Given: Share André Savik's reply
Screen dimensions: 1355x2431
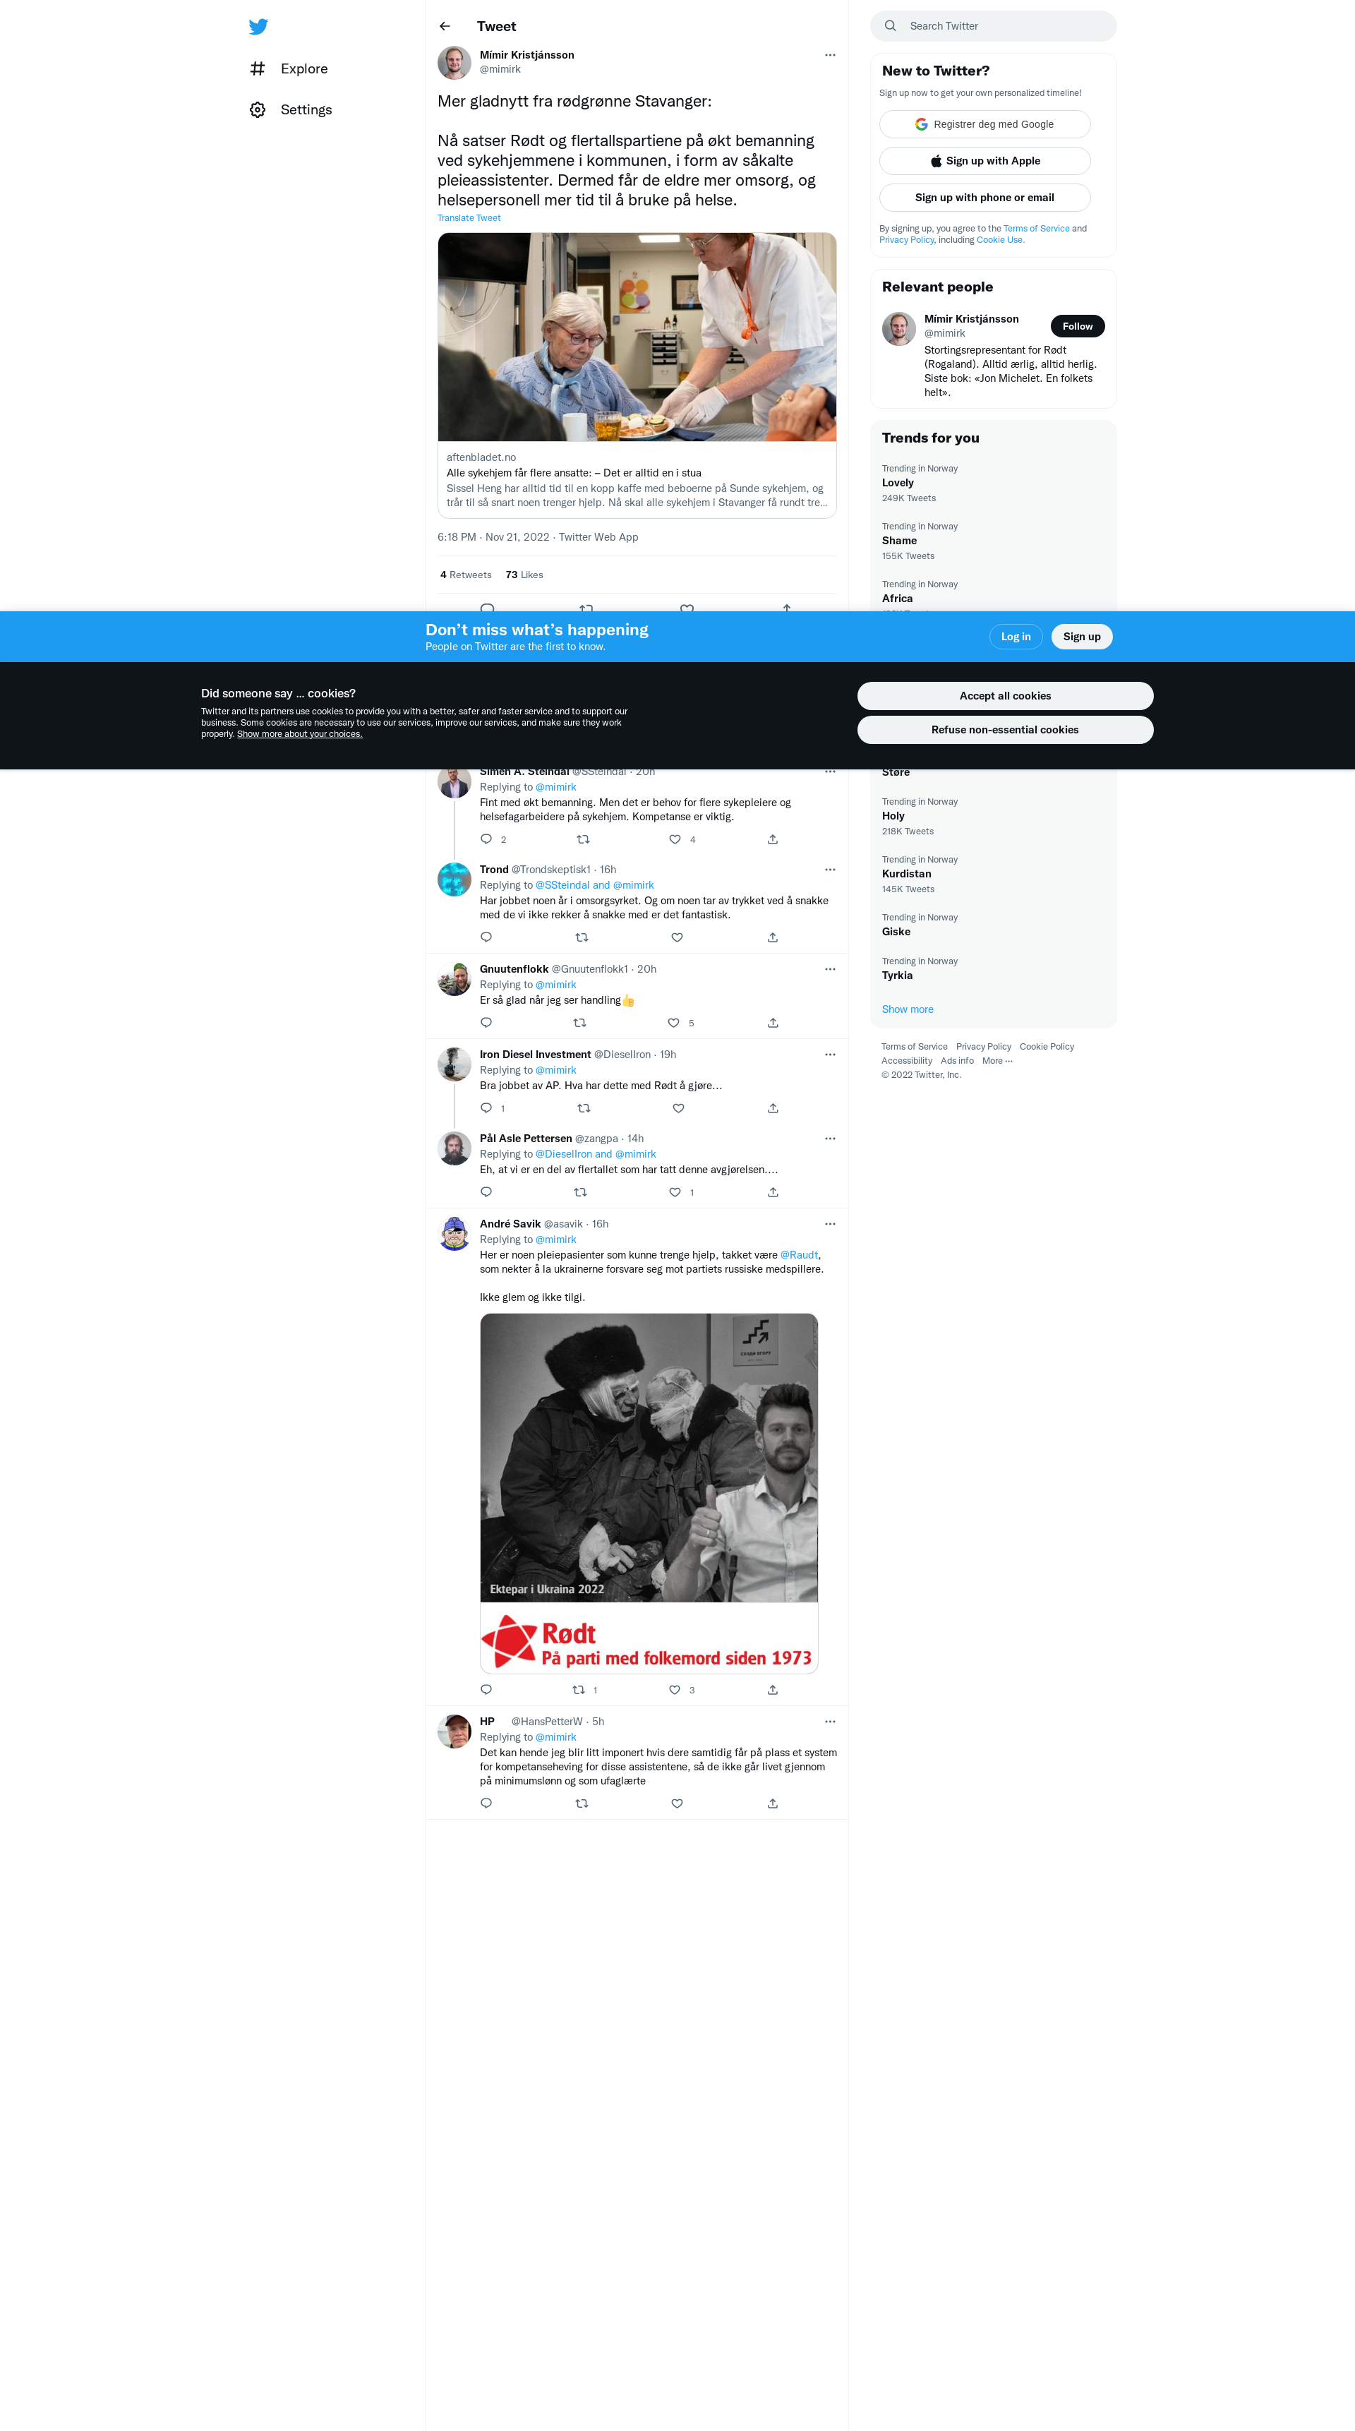Looking at the screenshot, I should click(x=773, y=1689).
